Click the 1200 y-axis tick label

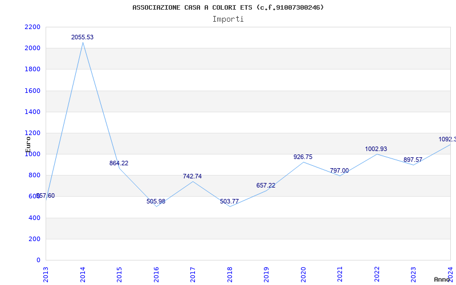click(x=32, y=133)
